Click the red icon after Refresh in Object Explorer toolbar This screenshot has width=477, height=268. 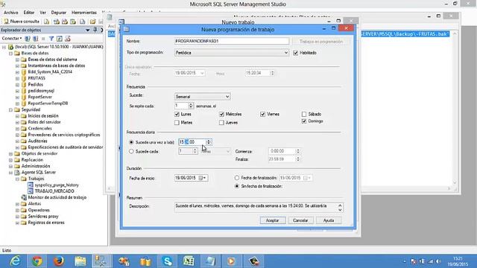pos(68,38)
